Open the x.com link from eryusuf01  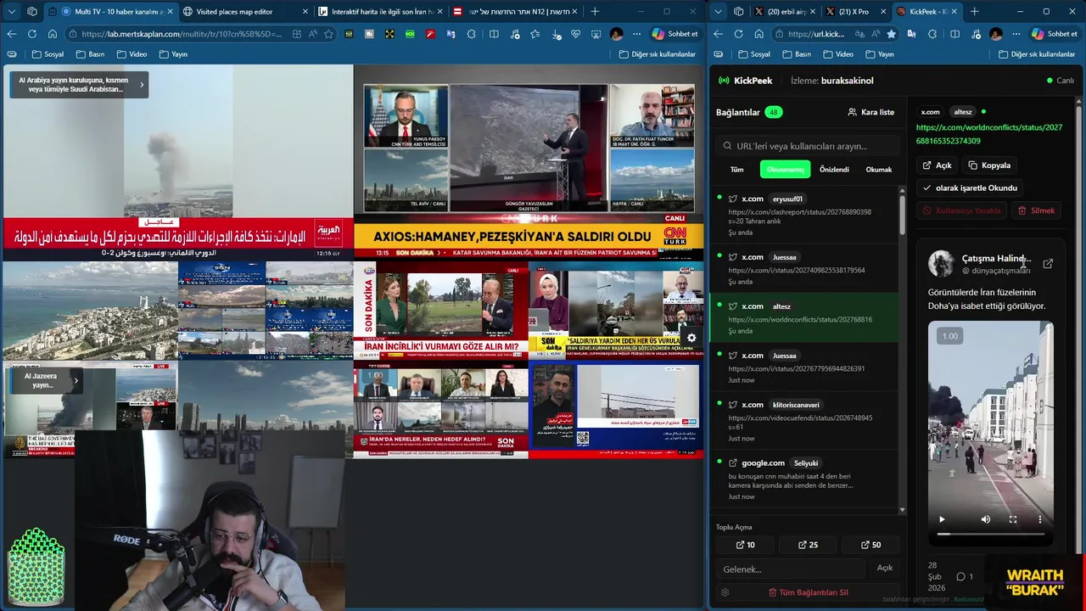pos(803,216)
